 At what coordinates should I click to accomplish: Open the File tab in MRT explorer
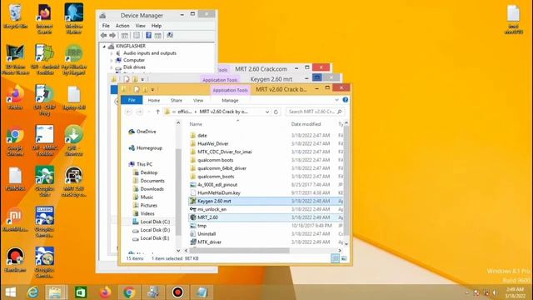coord(132,100)
